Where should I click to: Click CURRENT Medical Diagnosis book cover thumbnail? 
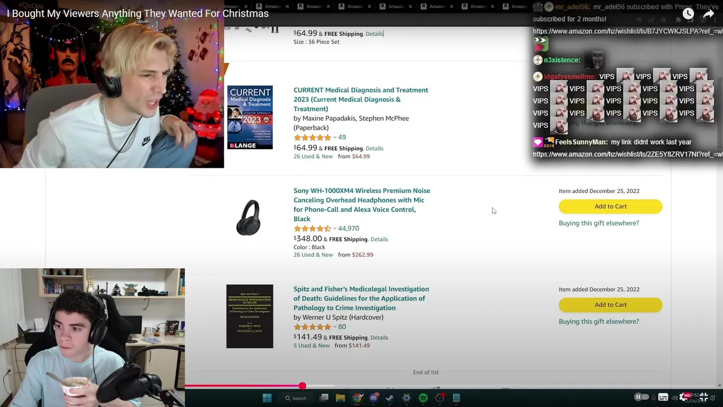(250, 118)
